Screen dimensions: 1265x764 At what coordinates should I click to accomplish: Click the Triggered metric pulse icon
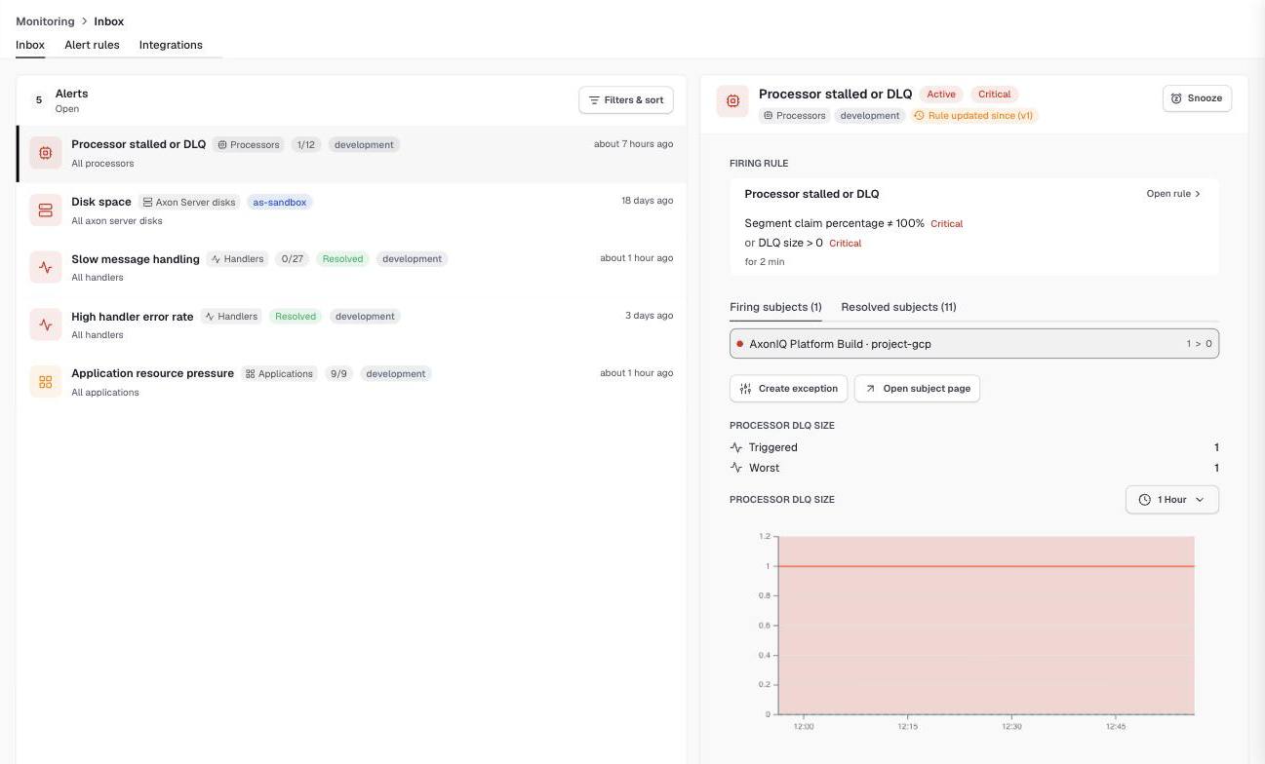point(736,447)
